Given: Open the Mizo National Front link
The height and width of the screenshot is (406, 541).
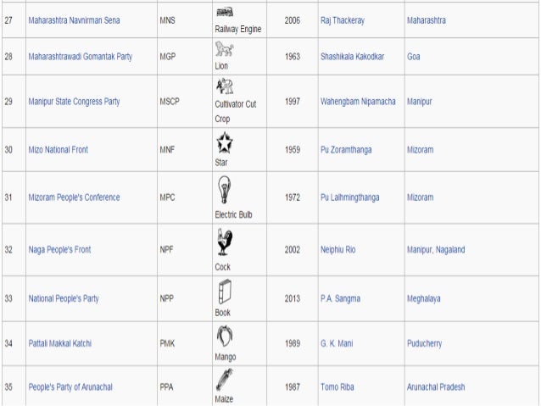Looking at the screenshot, I should [59, 150].
